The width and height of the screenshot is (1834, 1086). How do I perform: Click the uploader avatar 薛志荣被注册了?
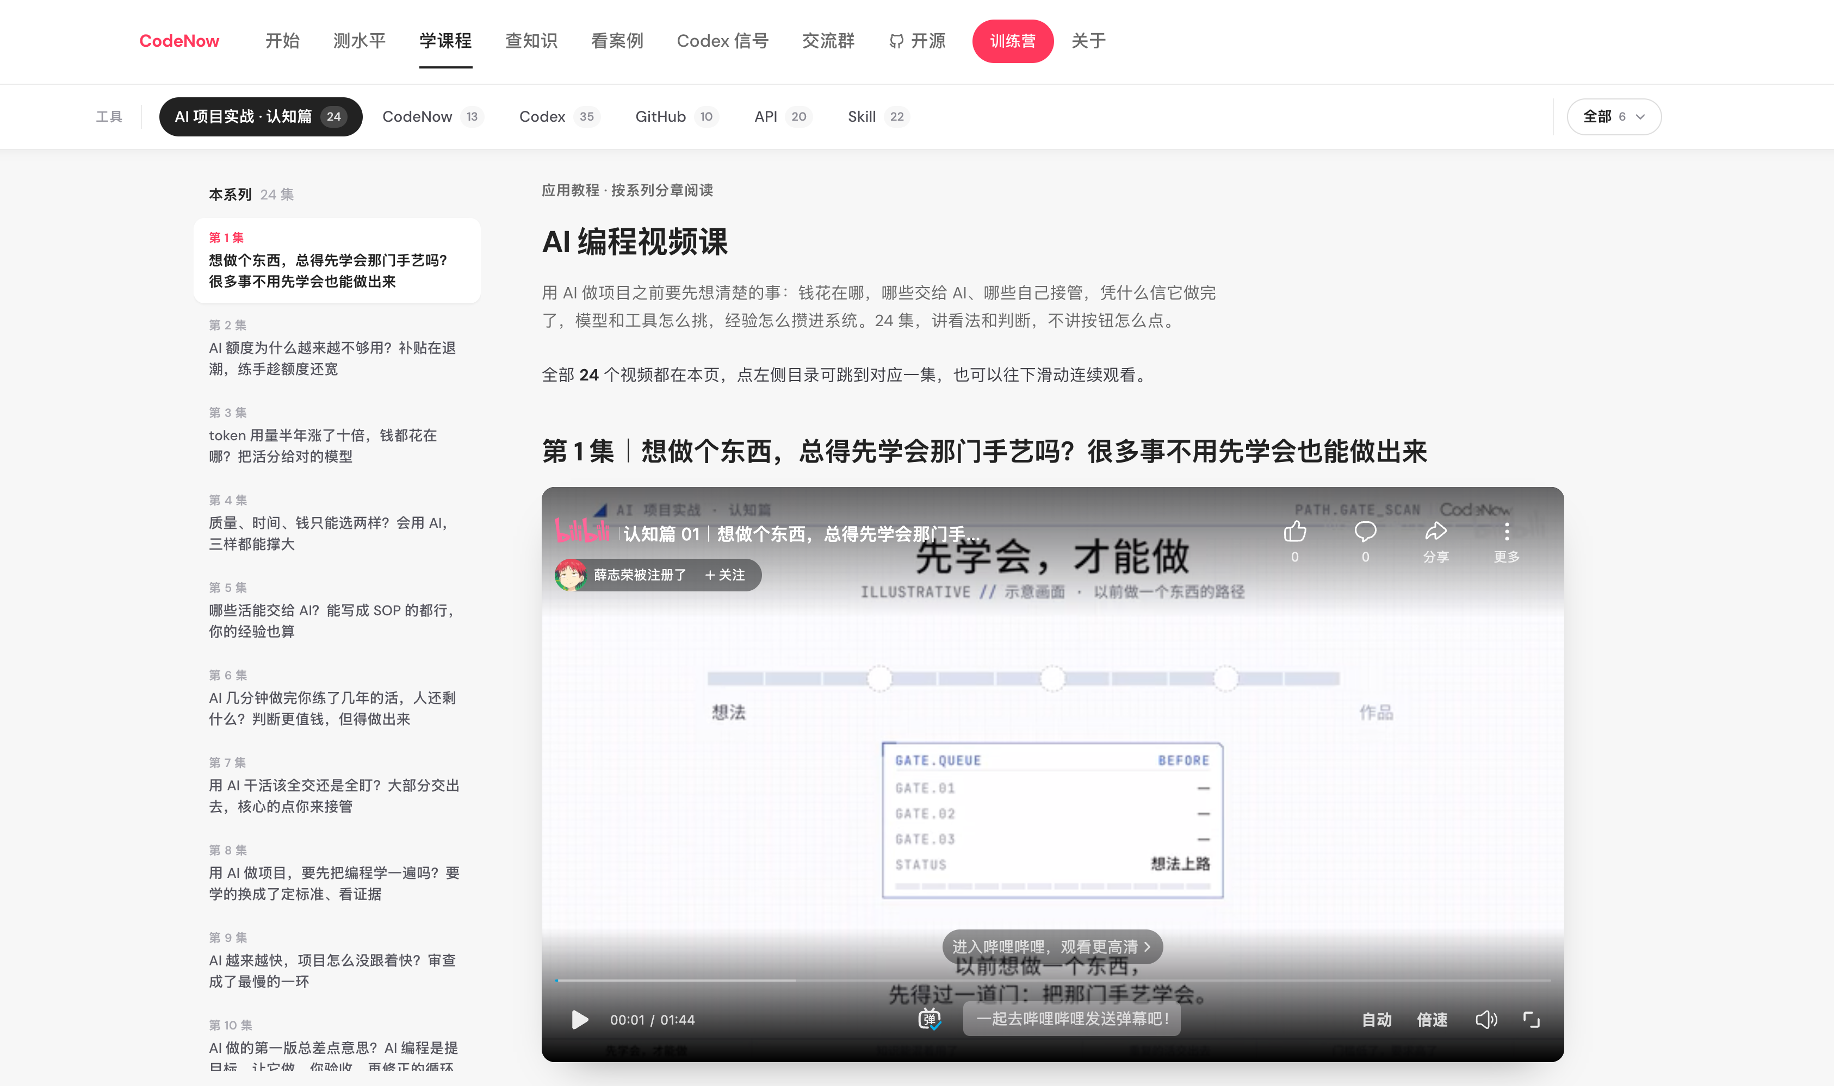[571, 575]
